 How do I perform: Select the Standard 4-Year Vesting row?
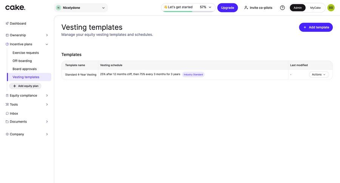pyautogui.click(x=80, y=74)
